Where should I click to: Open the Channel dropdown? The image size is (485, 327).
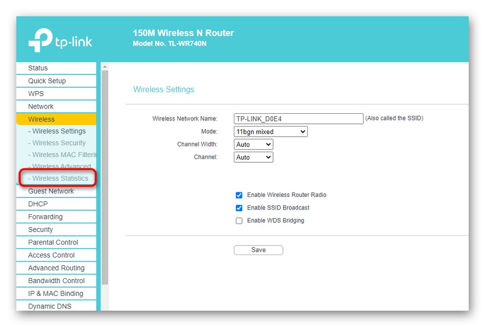[253, 157]
